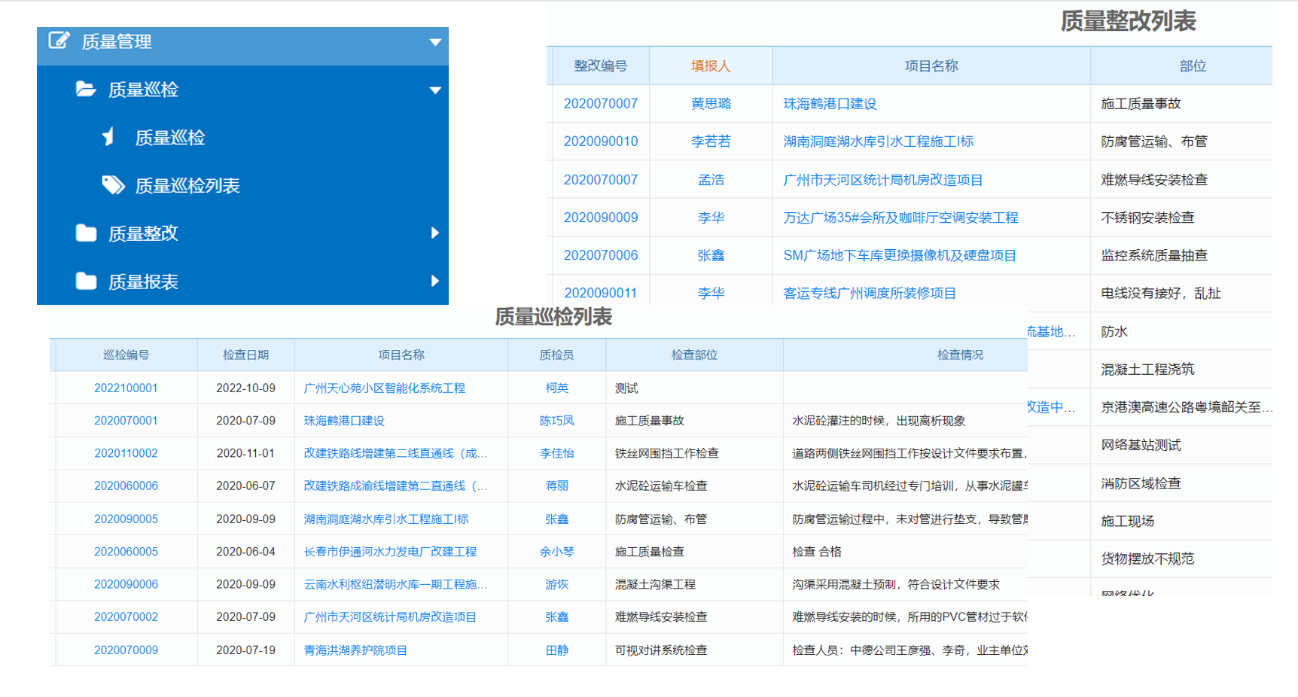Screen dimensions: 1298x697
Task: Expand the 质量整改 submenu arrow
Action: (x=434, y=233)
